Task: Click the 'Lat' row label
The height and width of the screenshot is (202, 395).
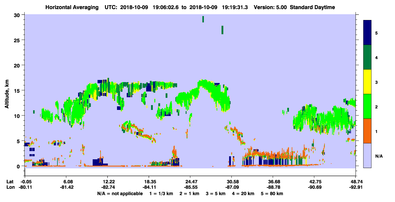Action: 10,182
